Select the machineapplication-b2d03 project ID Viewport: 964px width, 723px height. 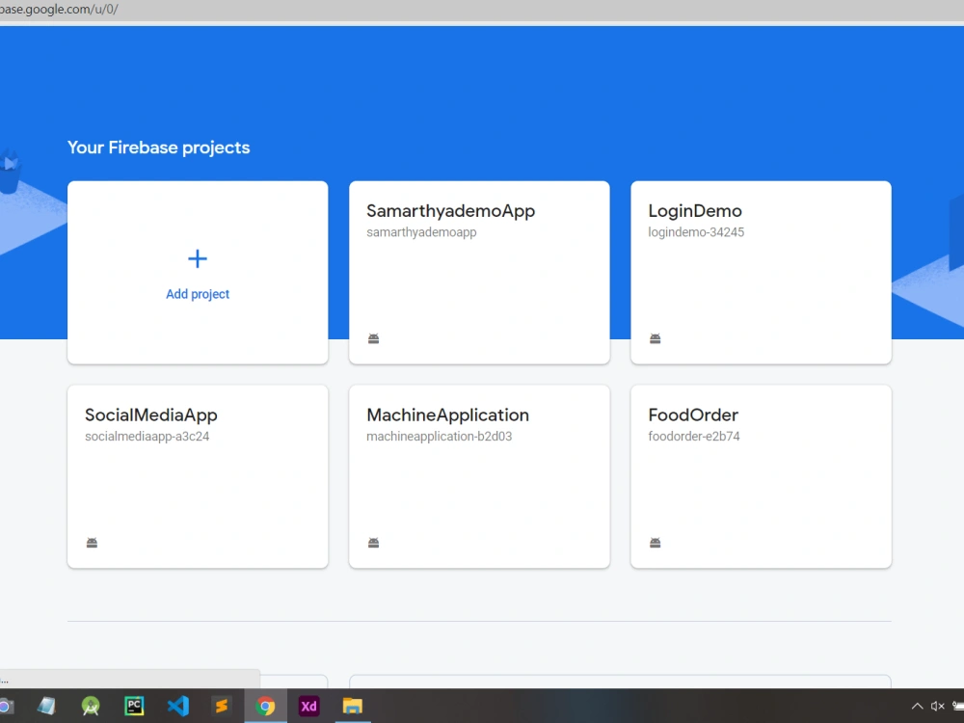[439, 437]
